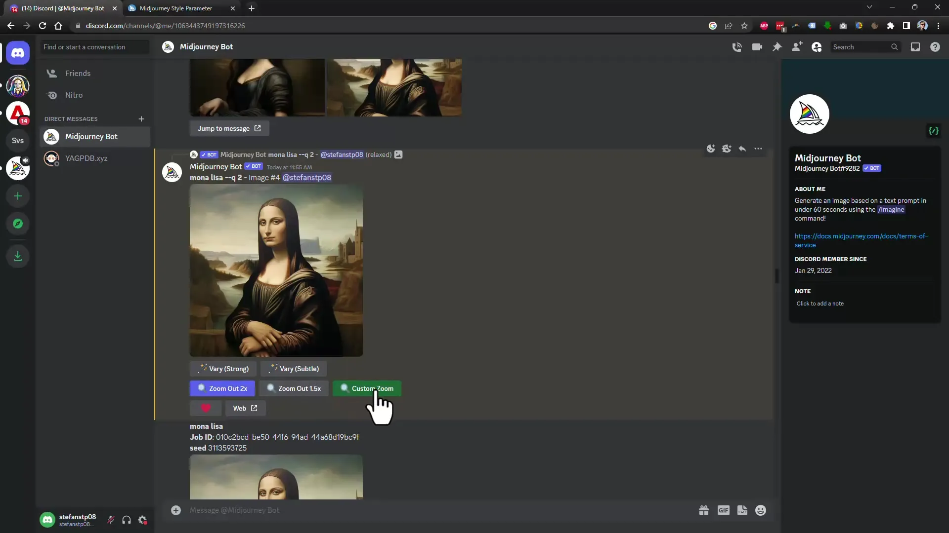
Task: Open a new browser tab
Action: click(x=252, y=8)
